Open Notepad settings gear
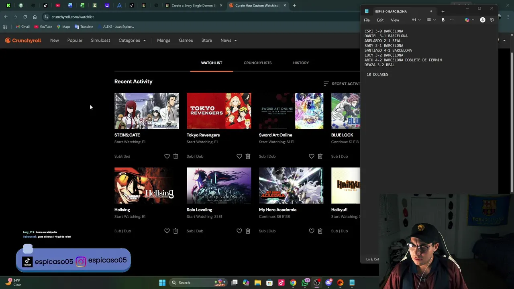This screenshot has height=289, width=514. [x=492, y=20]
